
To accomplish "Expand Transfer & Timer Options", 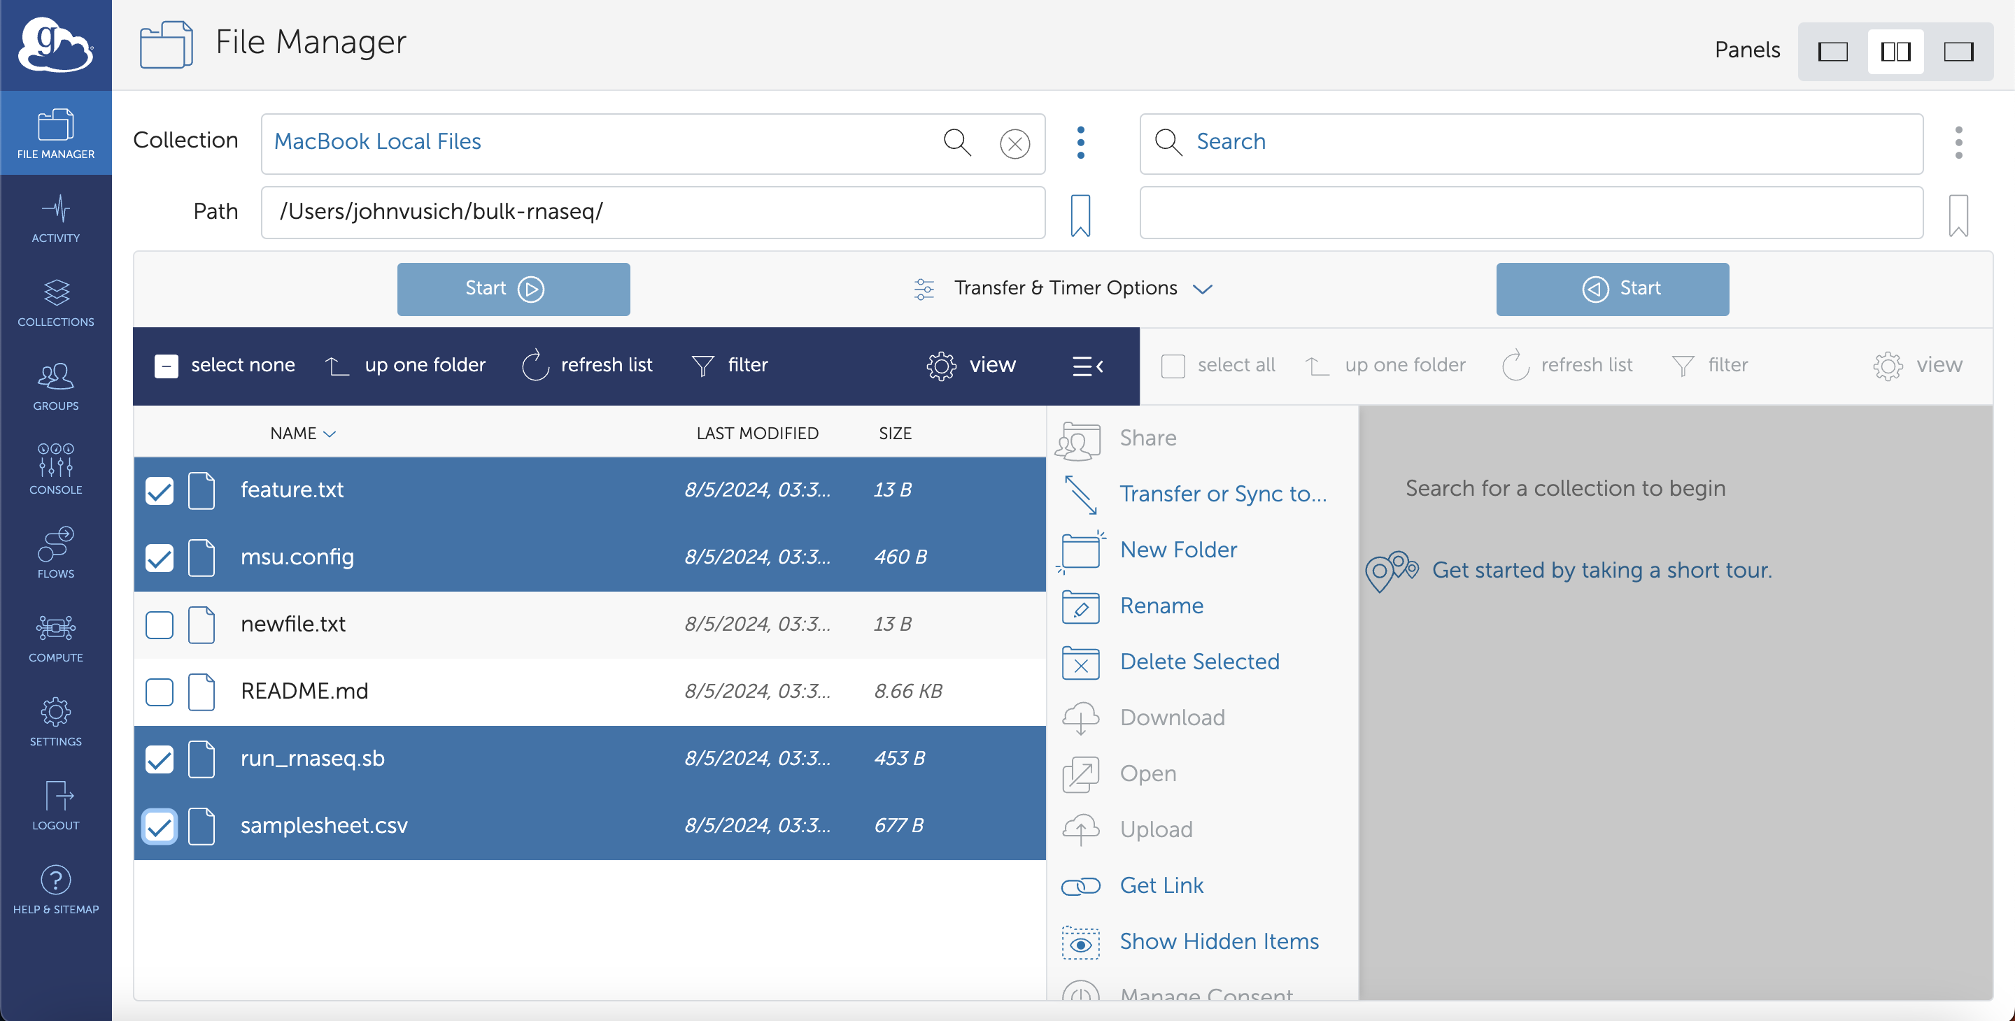I will [x=1063, y=289].
